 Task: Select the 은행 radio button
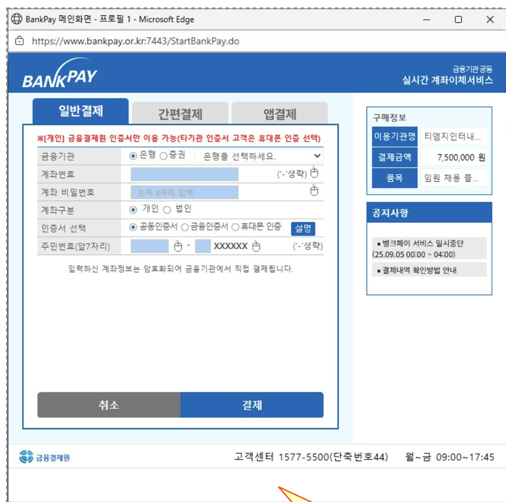click(x=133, y=156)
